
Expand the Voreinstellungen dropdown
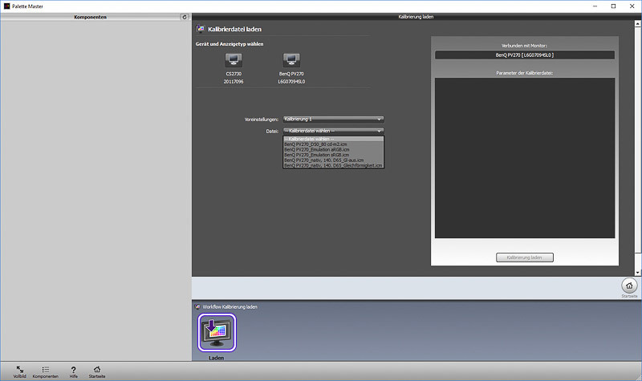click(333, 119)
